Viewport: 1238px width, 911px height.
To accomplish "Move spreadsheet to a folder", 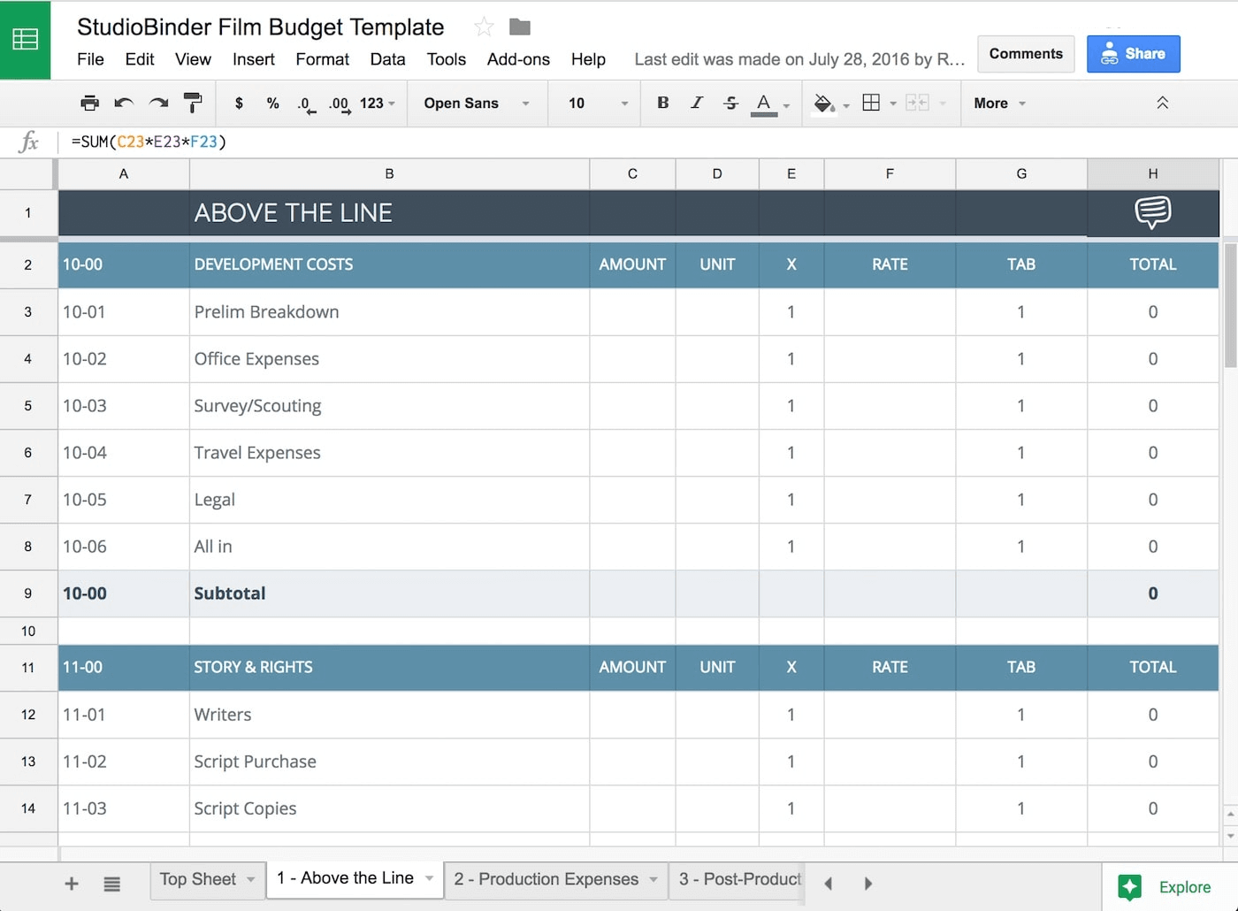I will coord(519,27).
